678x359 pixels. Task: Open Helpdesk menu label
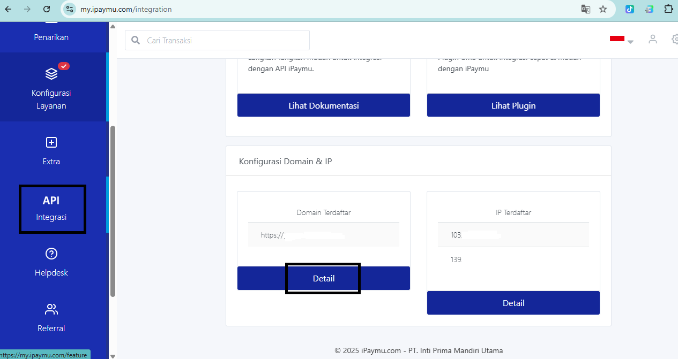click(x=51, y=273)
